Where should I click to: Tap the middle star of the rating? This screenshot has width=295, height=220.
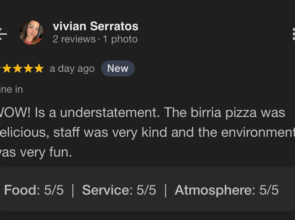click(17, 69)
